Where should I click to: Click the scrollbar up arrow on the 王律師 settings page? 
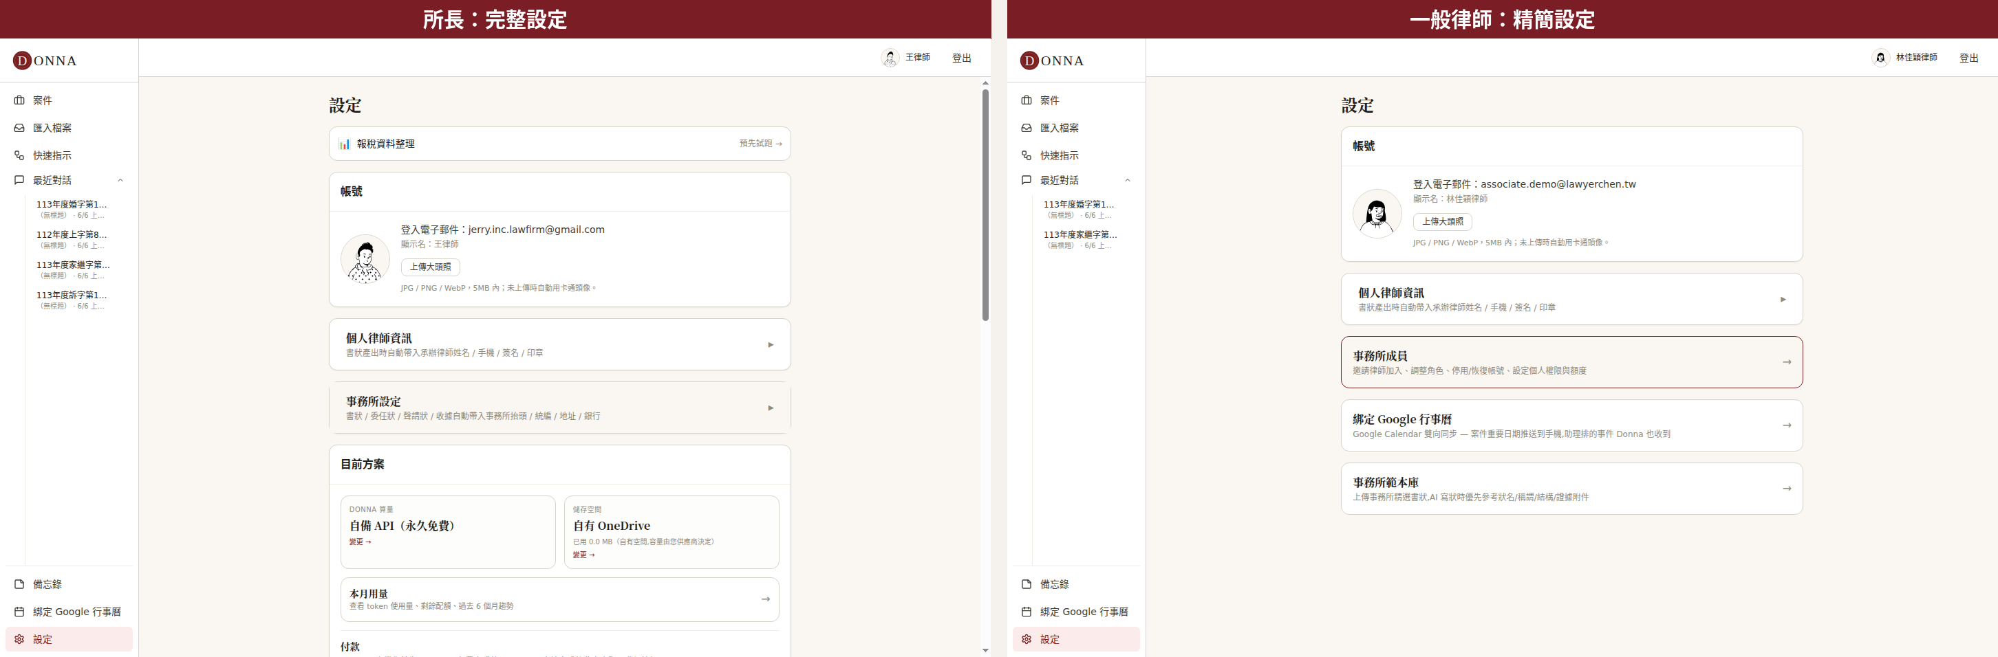[985, 82]
